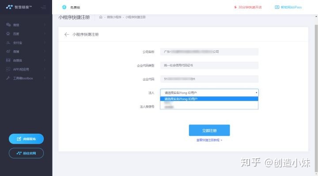The height and width of the screenshot is (176, 318).
Task: Click the 公司名称 input field
Action: point(209,52)
